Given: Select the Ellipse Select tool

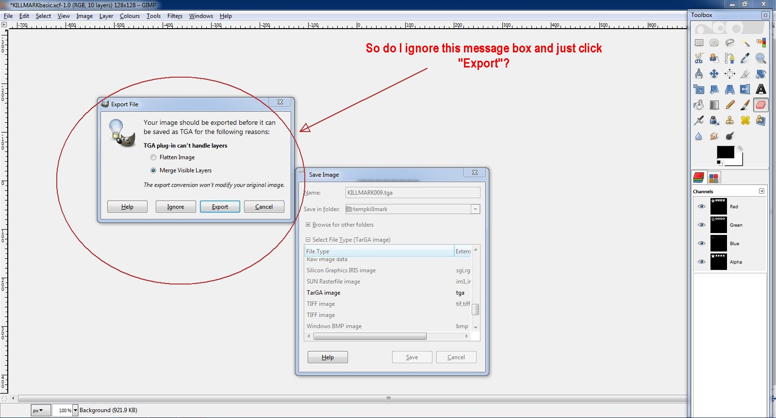Looking at the screenshot, I should click(x=714, y=43).
